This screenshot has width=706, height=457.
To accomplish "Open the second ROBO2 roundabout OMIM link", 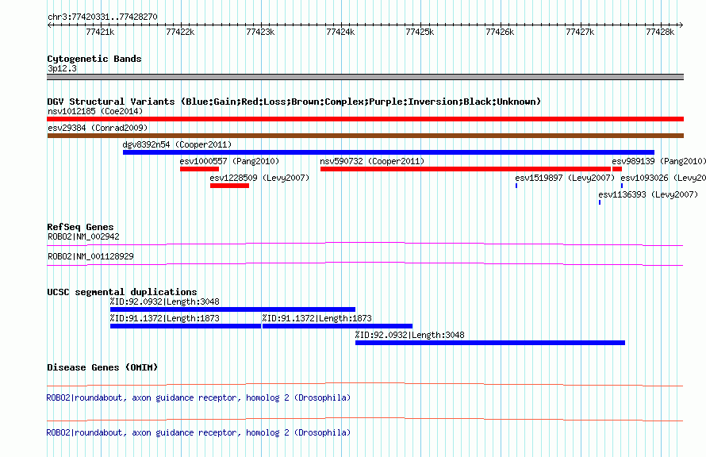I will pos(198,432).
